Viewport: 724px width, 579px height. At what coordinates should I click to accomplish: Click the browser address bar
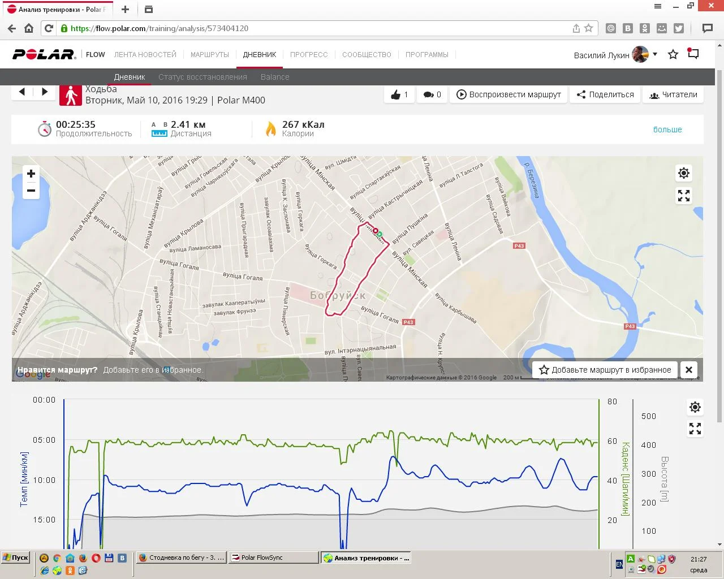[x=320, y=28]
